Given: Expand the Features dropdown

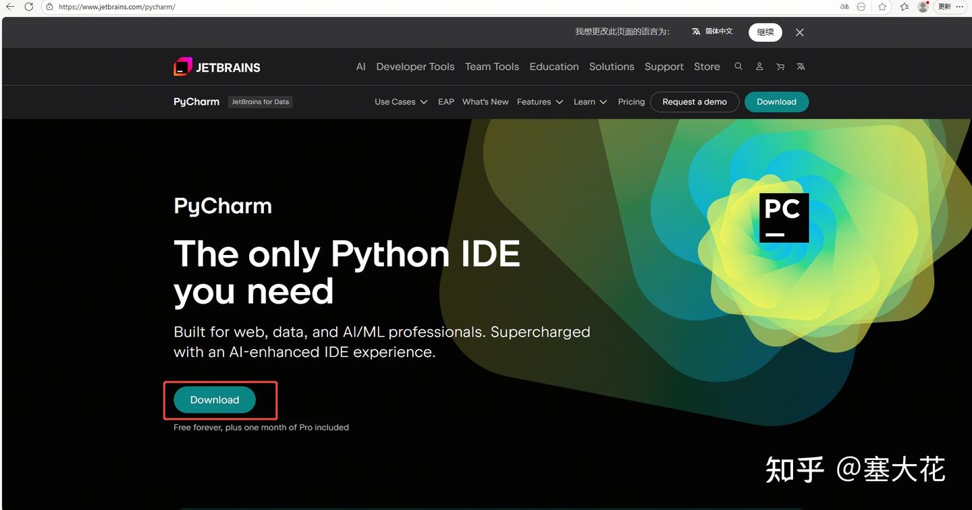Looking at the screenshot, I should pos(540,102).
